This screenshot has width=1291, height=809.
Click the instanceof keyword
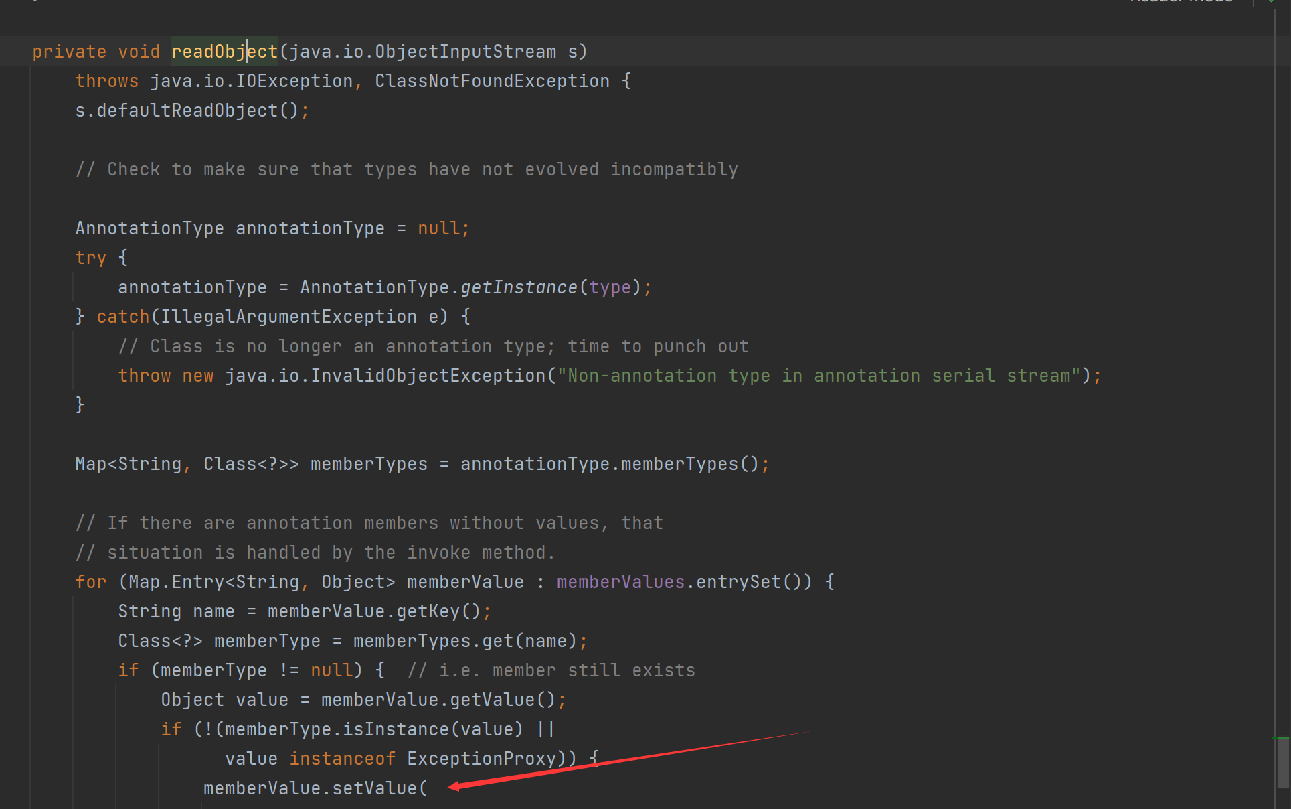click(343, 759)
